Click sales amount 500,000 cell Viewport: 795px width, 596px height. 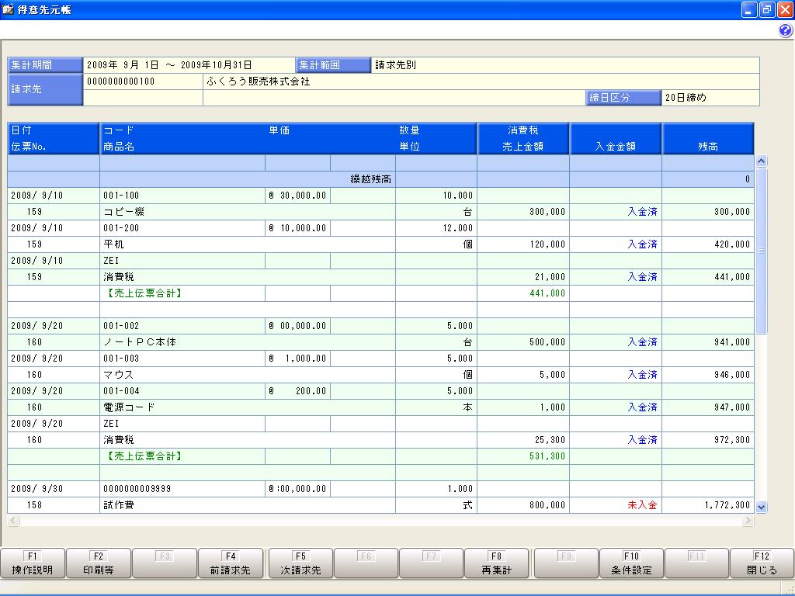(x=523, y=342)
